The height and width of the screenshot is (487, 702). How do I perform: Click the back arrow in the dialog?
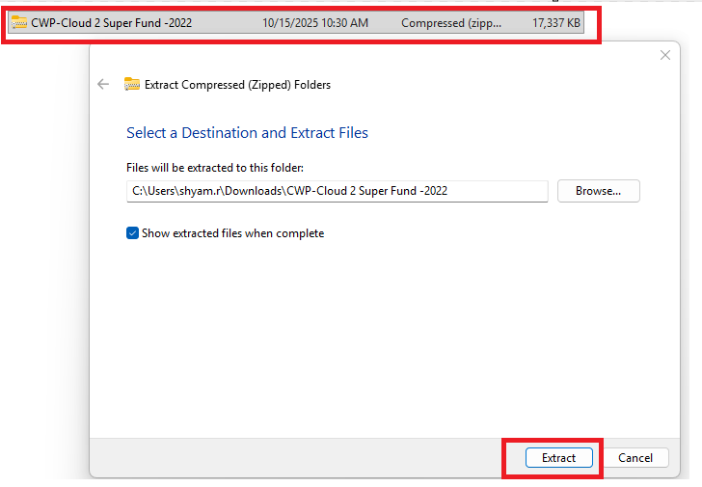click(x=103, y=85)
